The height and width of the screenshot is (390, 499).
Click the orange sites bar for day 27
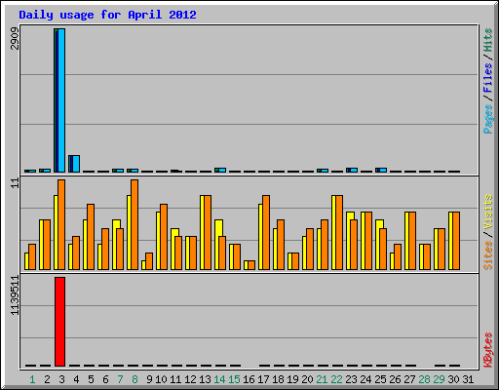coord(412,241)
